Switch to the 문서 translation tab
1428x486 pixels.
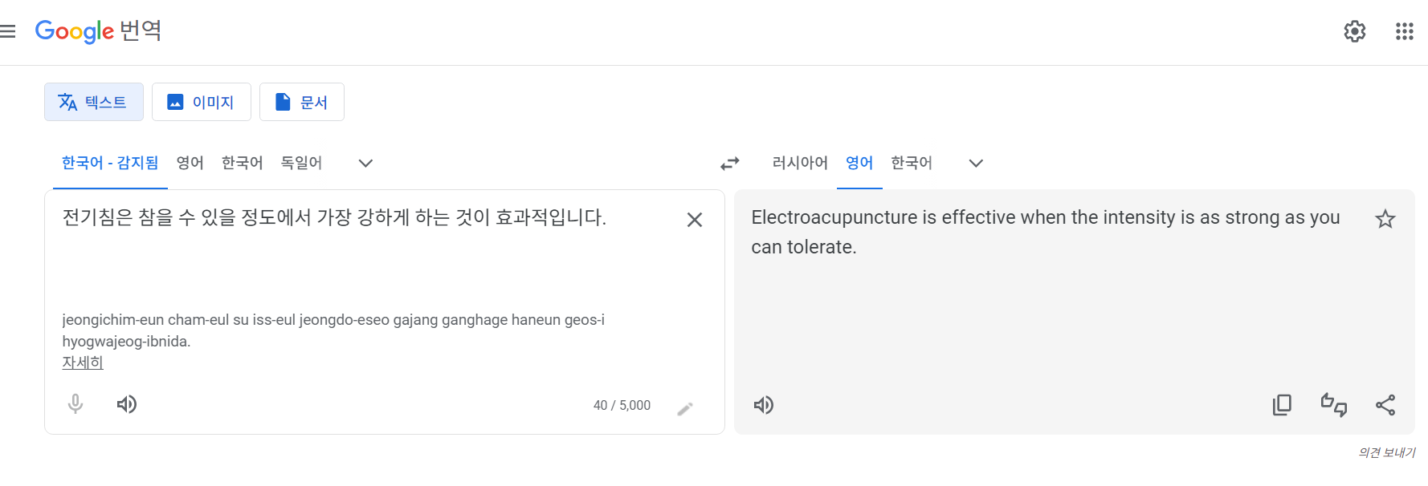[x=302, y=102]
